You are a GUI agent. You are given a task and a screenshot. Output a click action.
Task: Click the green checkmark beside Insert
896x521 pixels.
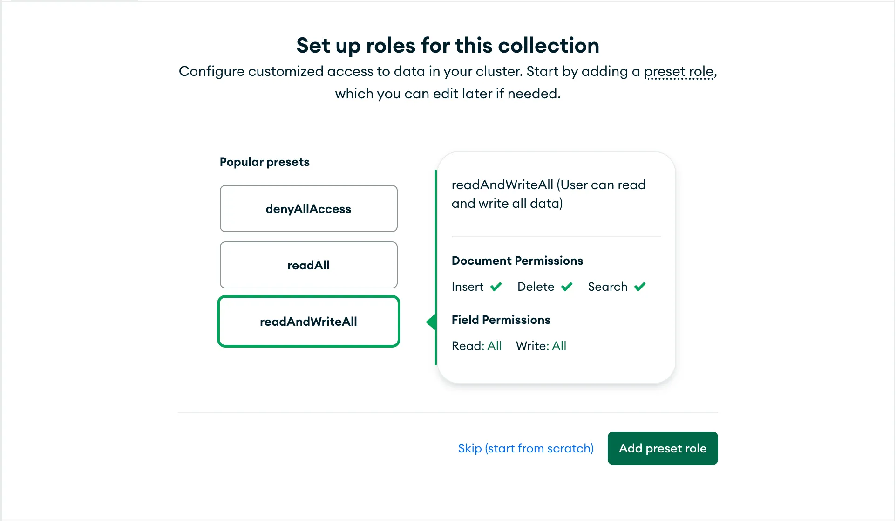496,287
